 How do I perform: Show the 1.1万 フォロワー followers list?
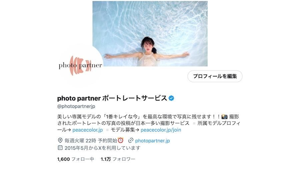pos(118,159)
